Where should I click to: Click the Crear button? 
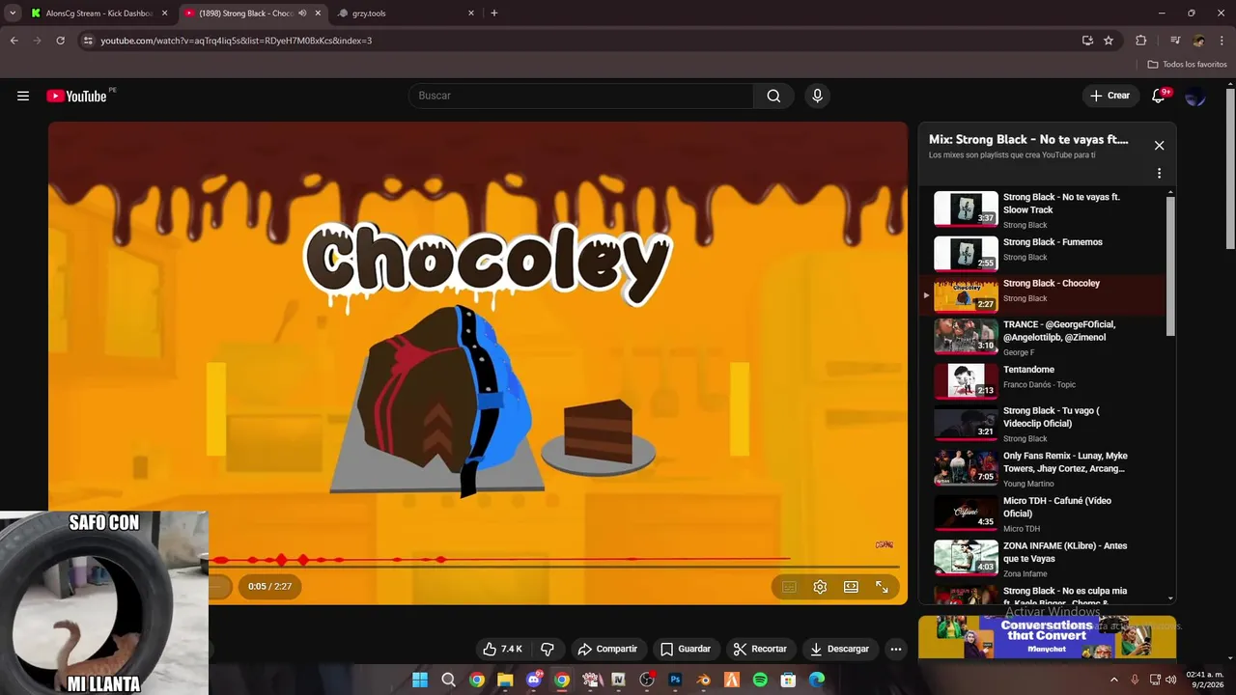click(x=1110, y=96)
